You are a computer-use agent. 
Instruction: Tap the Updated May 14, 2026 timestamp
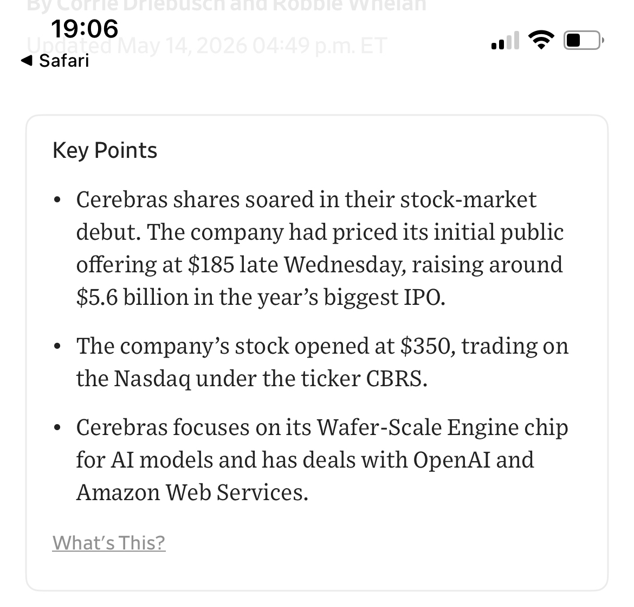tap(207, 46)
